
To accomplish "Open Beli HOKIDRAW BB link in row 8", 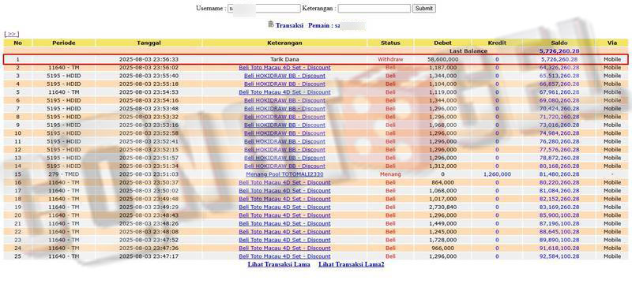I will point(284,117).
